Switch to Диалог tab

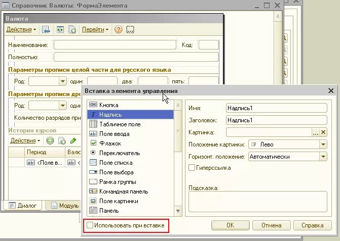pos(23,205)
